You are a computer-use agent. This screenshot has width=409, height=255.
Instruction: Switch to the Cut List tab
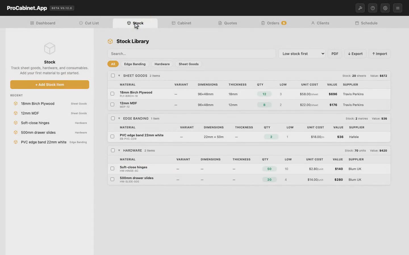89,23
